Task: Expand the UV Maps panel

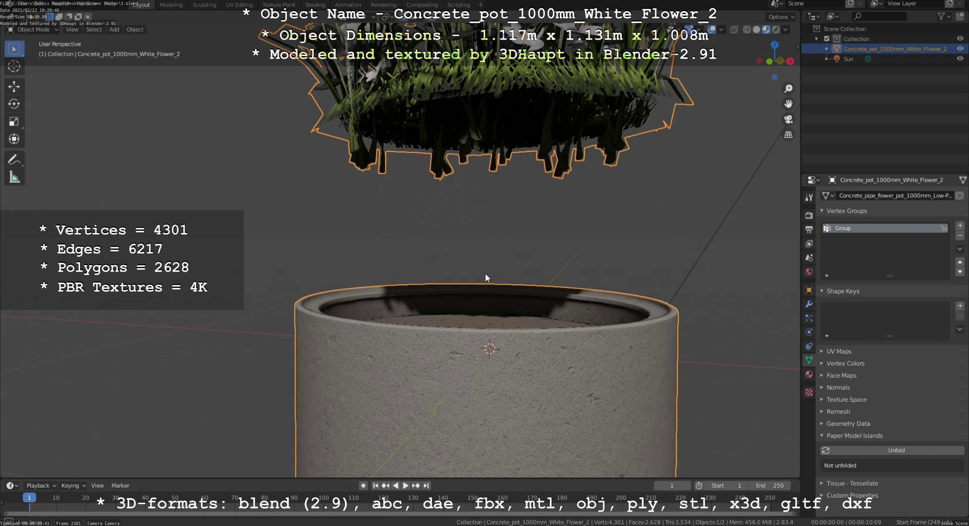Action: point(822,351)
